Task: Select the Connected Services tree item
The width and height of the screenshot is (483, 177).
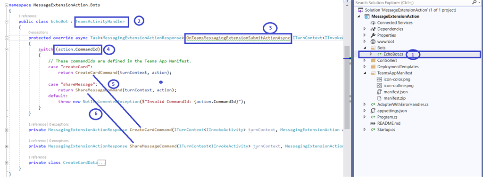Action: pos(395,23)
